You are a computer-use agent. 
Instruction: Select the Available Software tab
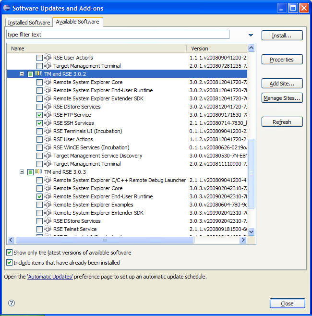78,22
